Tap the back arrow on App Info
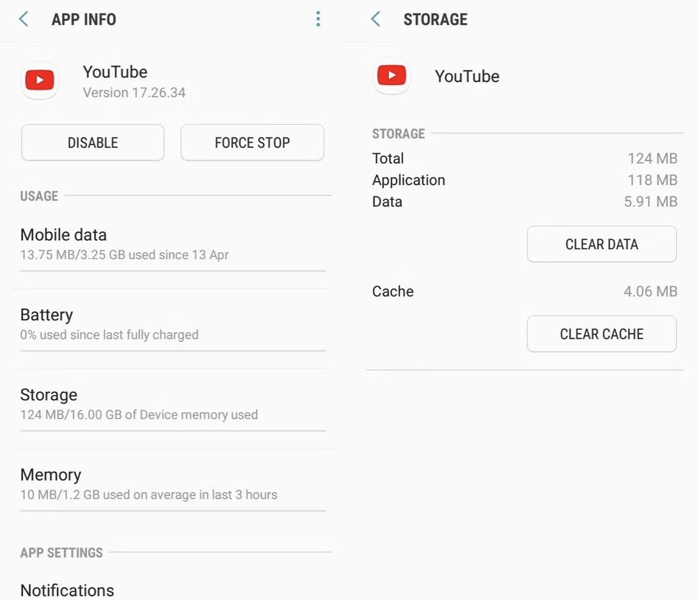697x605 pixels. click(23, 18)
